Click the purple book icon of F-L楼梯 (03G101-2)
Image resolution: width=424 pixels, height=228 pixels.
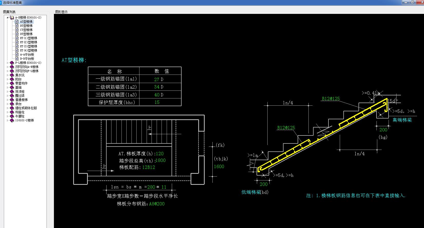[x=12, y=63]
